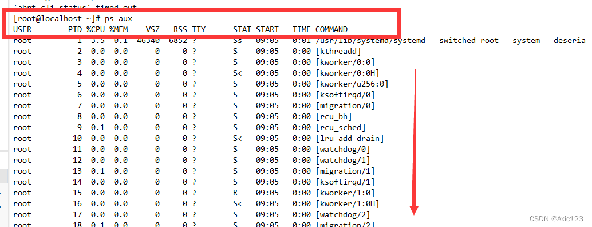The width and height of the screenshot is (592, 227).
Task: Click the 0:00 time in ksoftirqd/0 row
Action: 302,95
